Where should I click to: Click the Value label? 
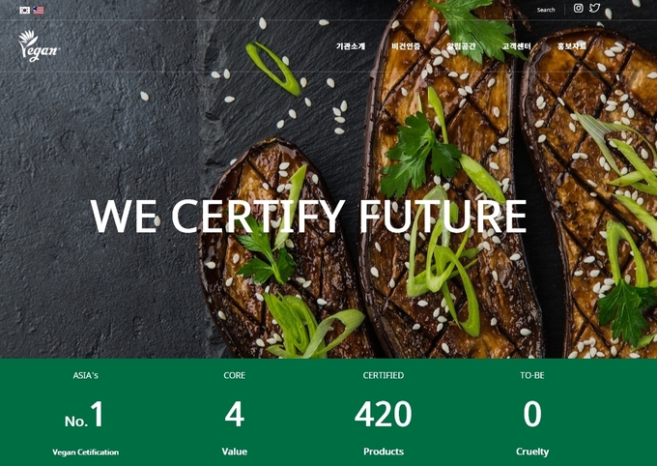pos(235,451)
